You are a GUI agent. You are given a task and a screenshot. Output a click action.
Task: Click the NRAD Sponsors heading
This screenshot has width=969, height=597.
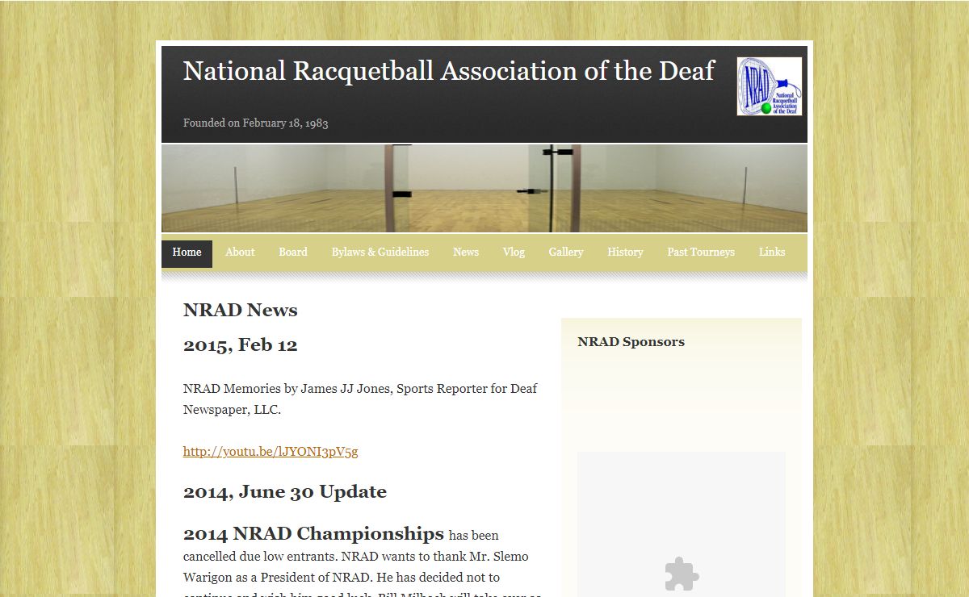coord(631,342)
